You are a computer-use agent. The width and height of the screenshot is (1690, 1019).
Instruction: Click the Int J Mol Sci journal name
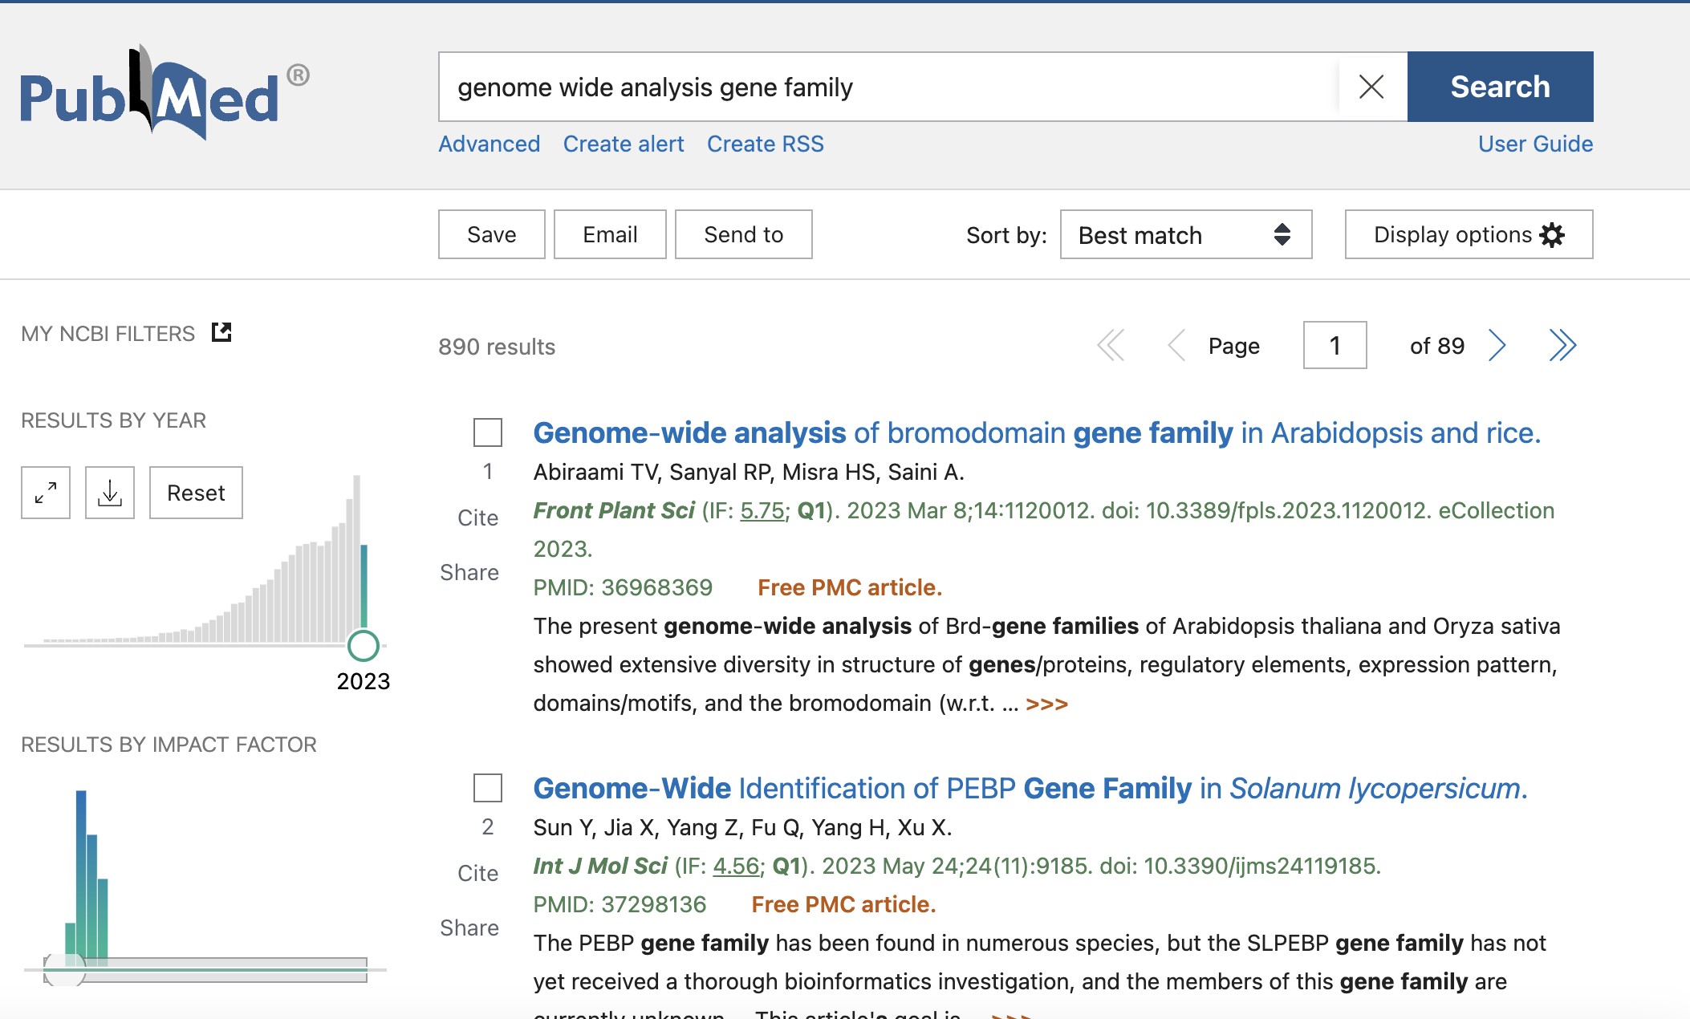coord(600,866)
